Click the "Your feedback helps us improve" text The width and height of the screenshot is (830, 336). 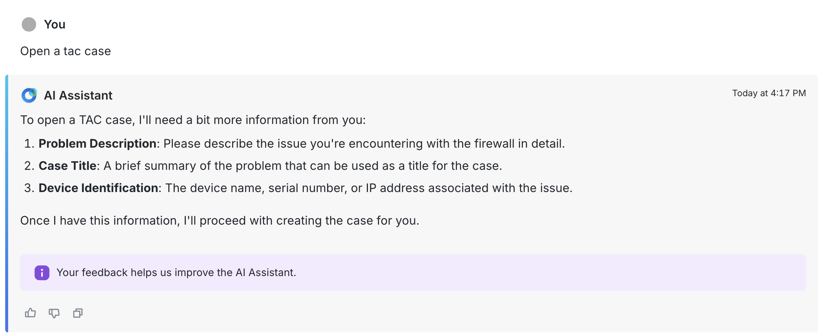[x=176, y=273]
